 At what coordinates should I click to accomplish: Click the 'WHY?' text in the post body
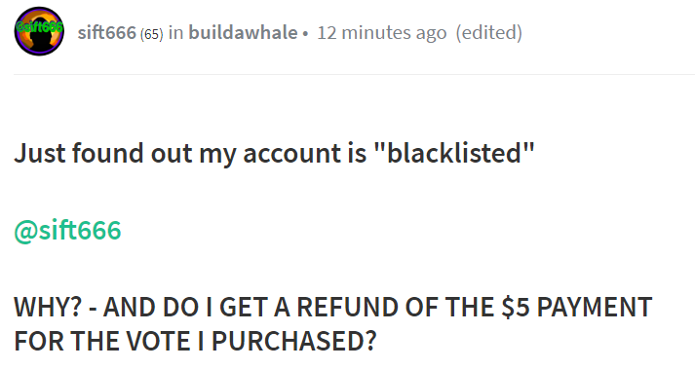(48, 307)
